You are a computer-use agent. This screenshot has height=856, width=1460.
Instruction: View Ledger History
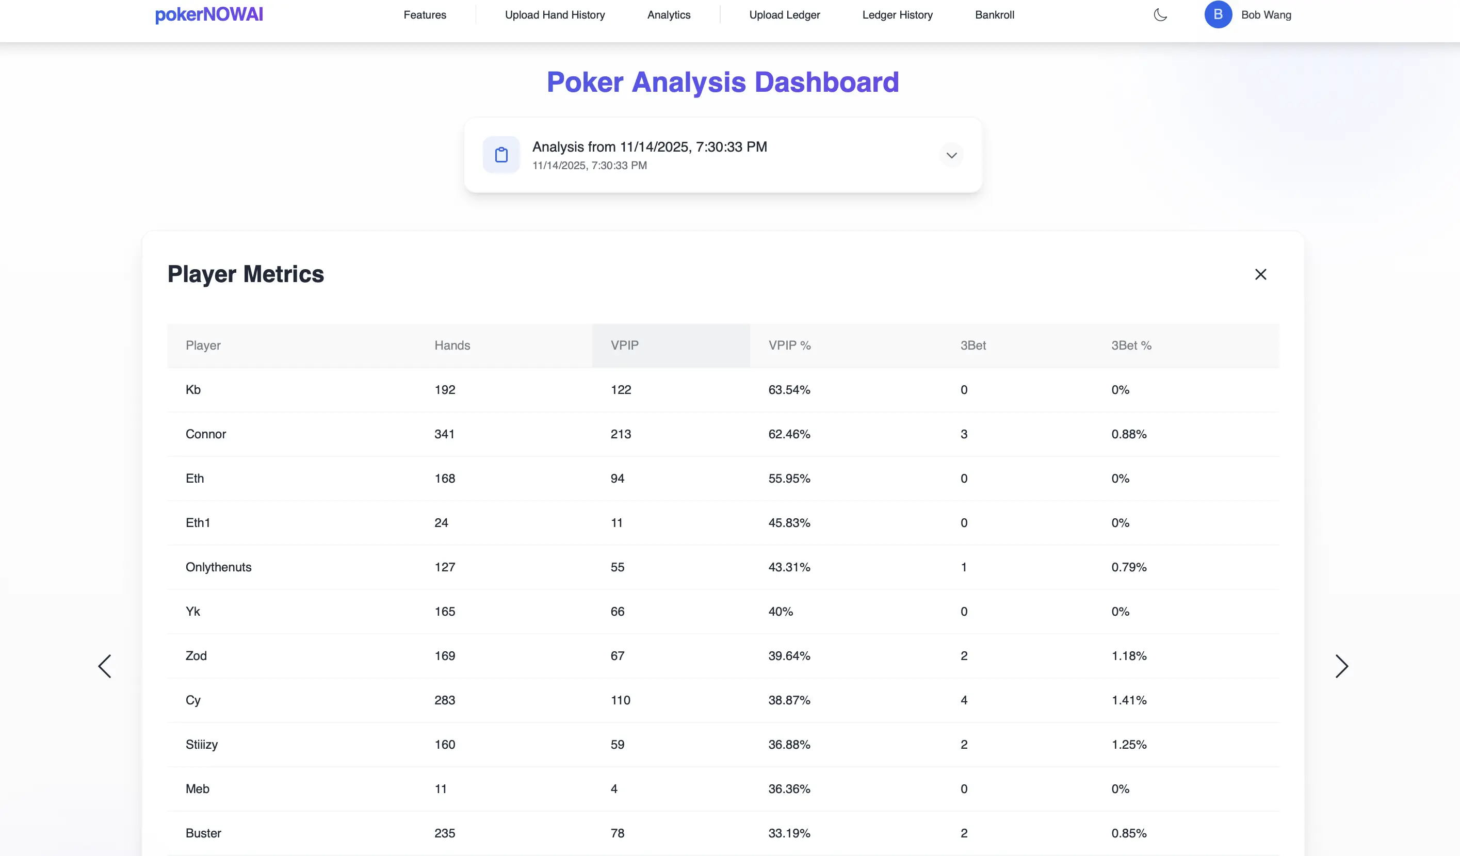(x=898, y=14)
